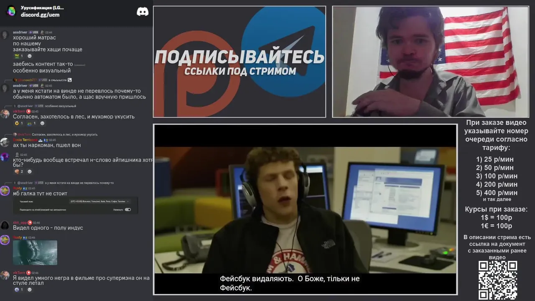Click the image icon in 'в смыысле' reply
Image resolution: width=535 pixels, height=301 pixels.
click(x=70, y=80)
